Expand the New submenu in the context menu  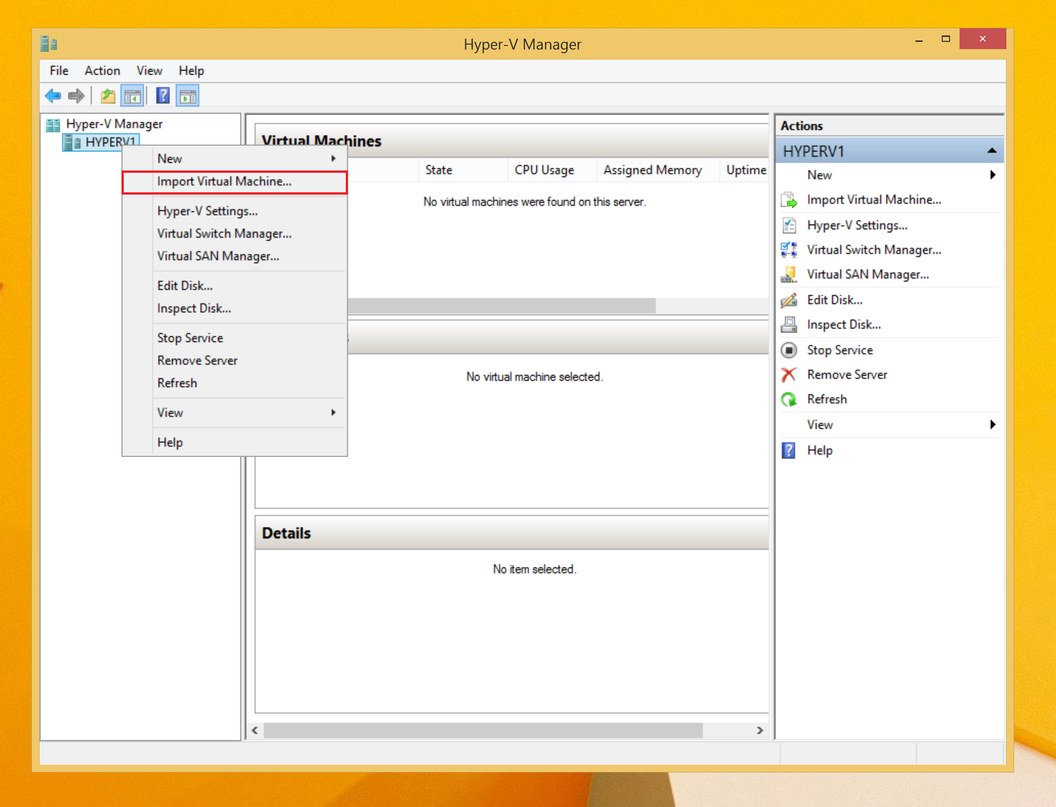(235, 159)
